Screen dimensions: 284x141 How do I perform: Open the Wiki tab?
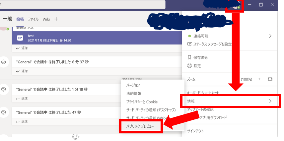46,19
